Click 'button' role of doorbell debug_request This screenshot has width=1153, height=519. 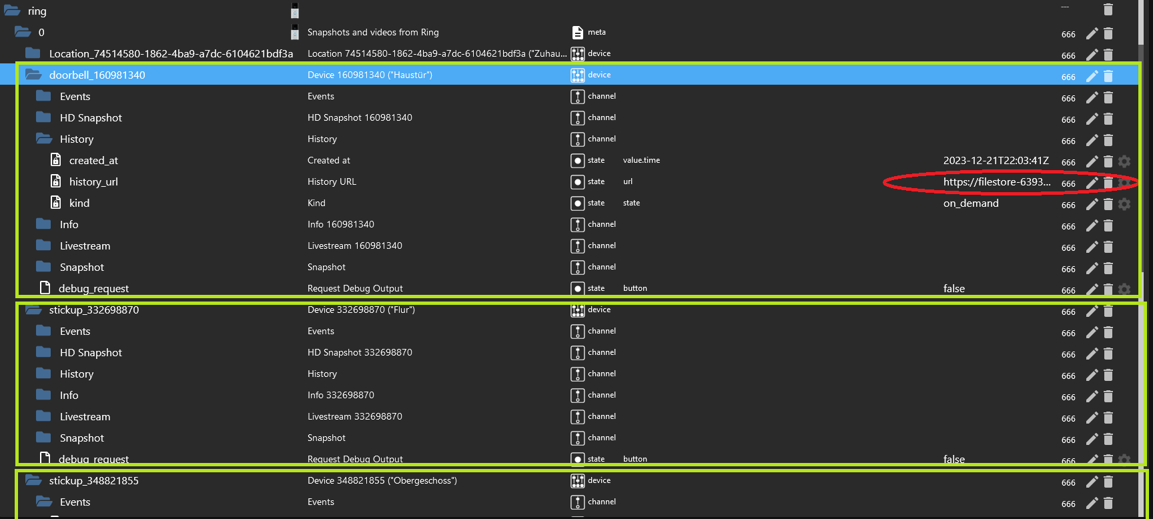coord(635,288)
